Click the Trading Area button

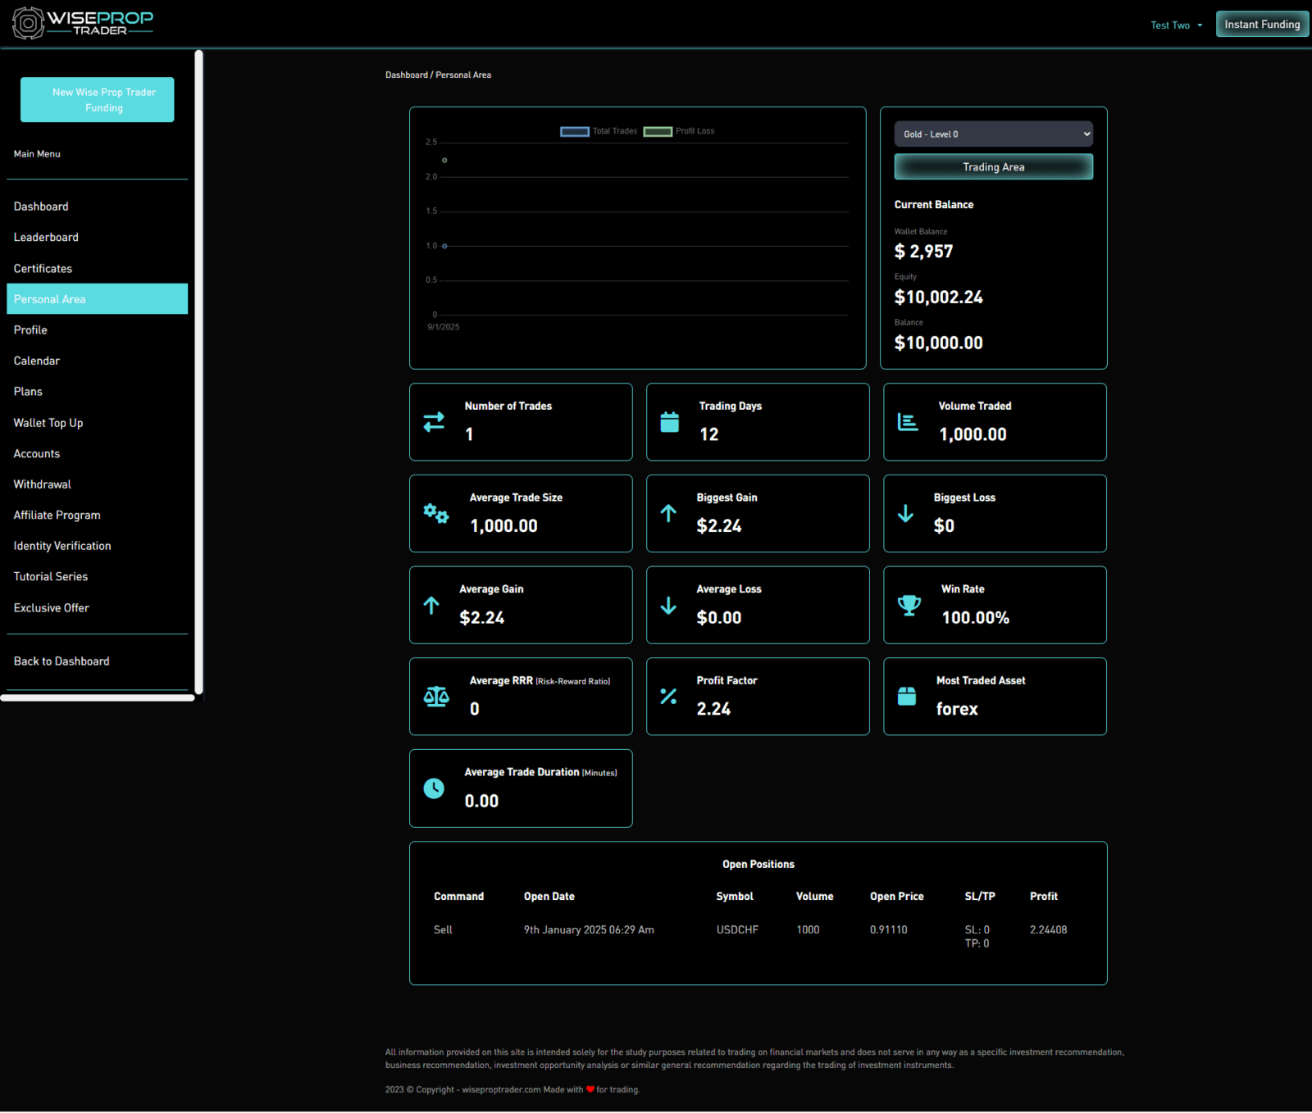[x=993, y=167]
